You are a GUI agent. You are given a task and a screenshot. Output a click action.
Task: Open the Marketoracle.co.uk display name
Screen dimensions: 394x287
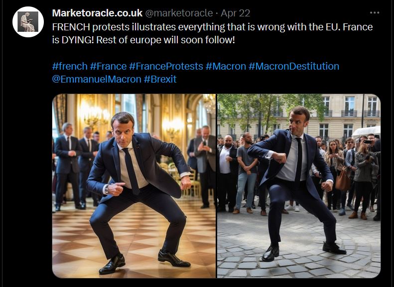[x=97, y=13]
